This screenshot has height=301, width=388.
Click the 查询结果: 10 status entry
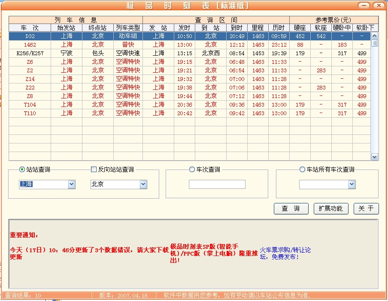click(x=23, y=295)
